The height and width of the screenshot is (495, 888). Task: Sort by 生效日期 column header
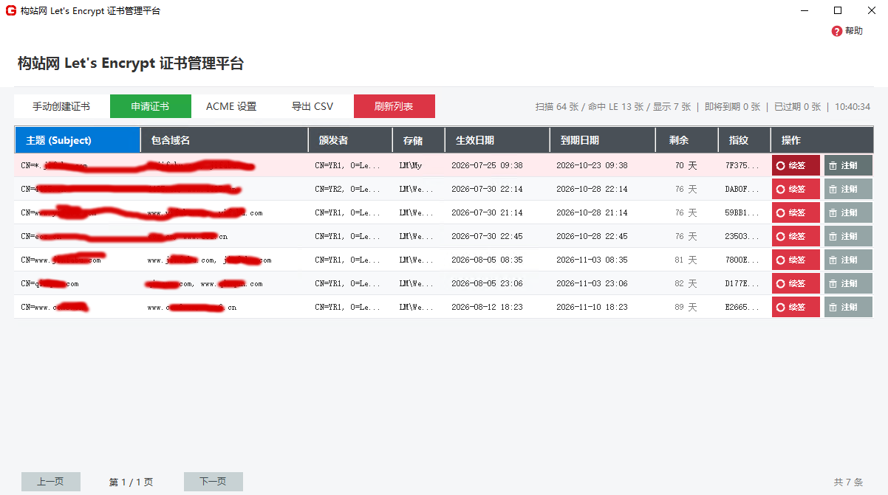(x=497, y=140)
